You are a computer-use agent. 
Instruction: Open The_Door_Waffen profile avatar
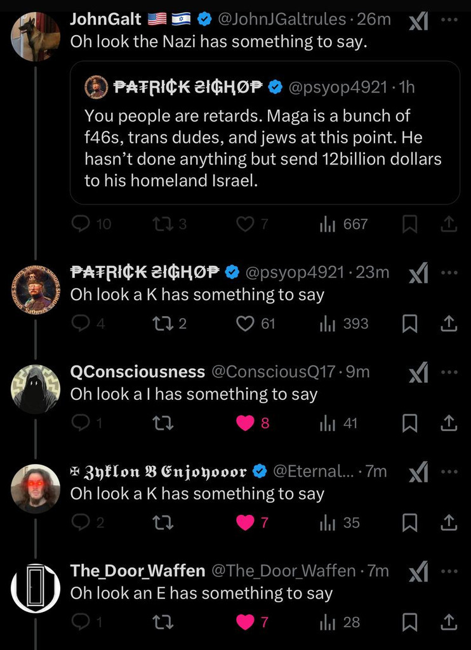coord(36,588)
